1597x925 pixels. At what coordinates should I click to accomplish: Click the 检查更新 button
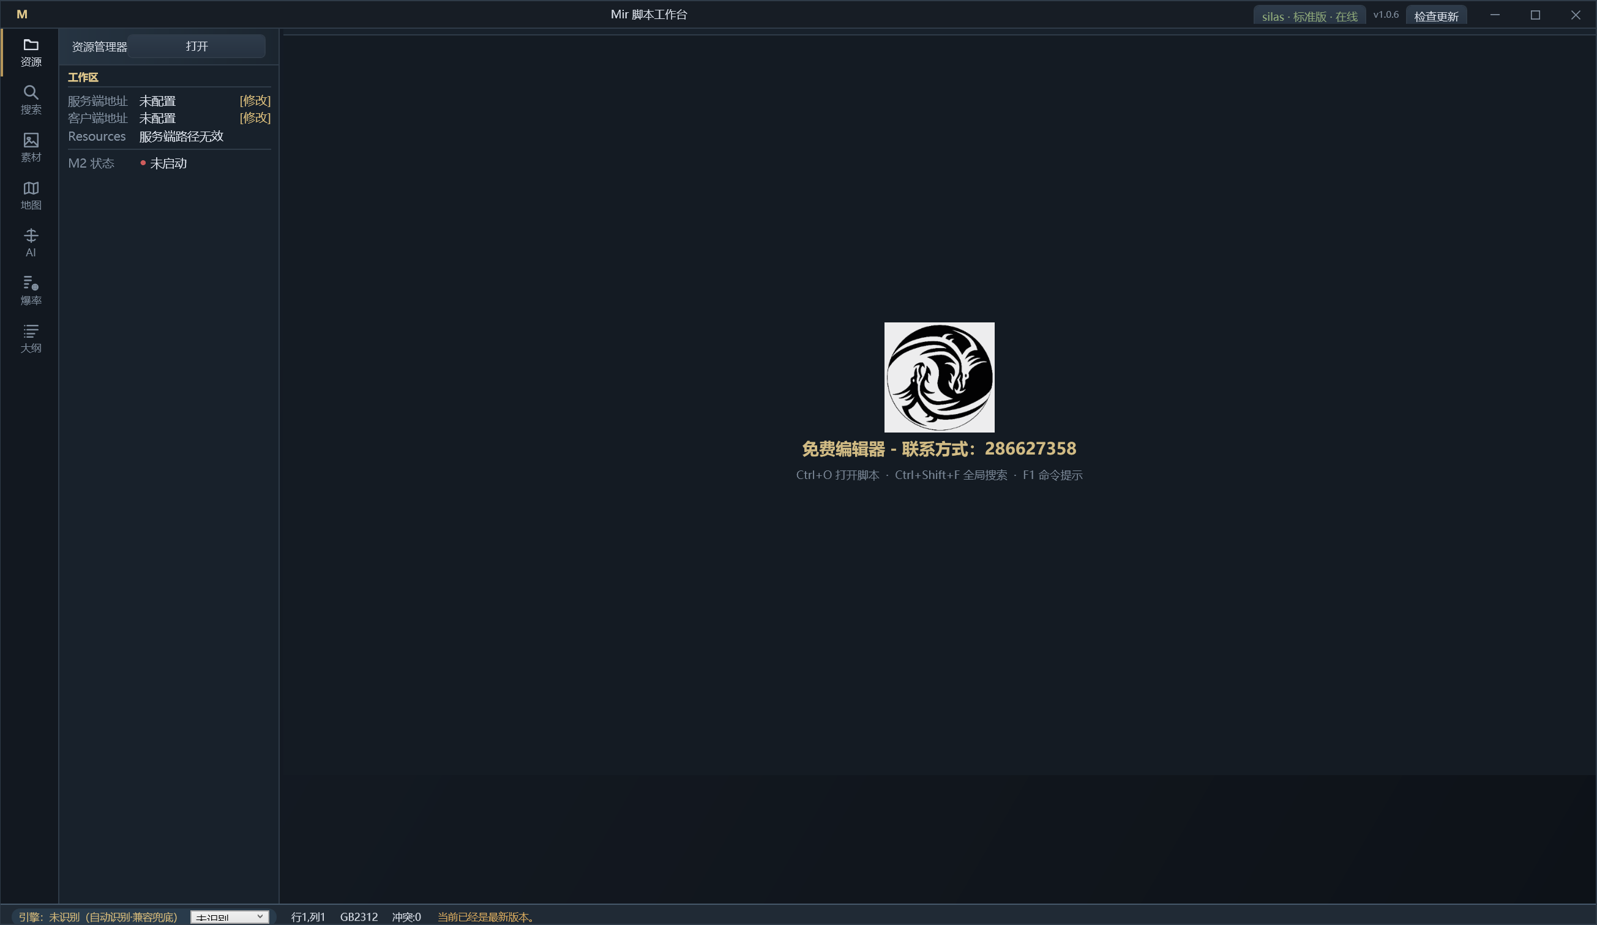tap(1436, 16)
